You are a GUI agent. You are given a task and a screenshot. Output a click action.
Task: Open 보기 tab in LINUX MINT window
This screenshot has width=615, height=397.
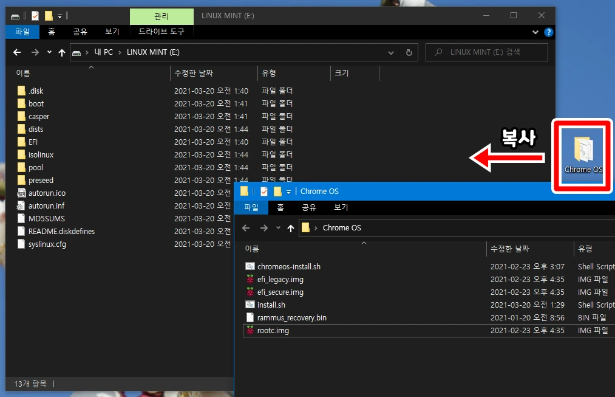coord(112,32)
